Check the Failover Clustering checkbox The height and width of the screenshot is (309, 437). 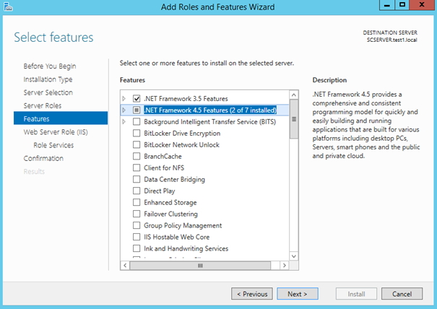(x=137, y=214)
